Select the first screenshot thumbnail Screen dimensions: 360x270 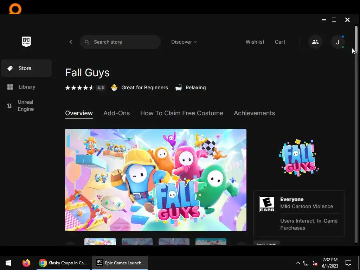(x=100, y=242)
